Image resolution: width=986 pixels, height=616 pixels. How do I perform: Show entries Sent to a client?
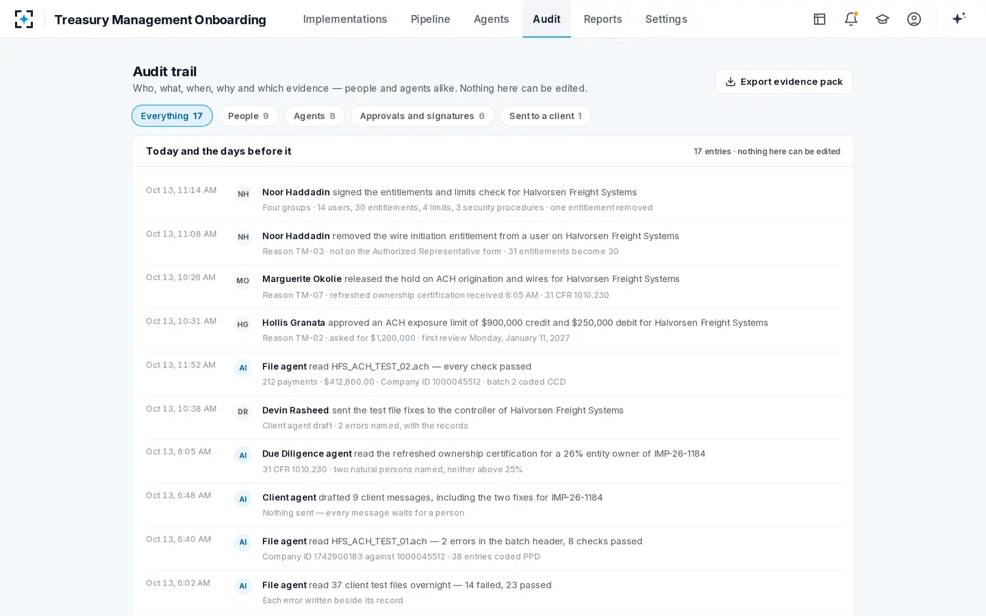546,116
